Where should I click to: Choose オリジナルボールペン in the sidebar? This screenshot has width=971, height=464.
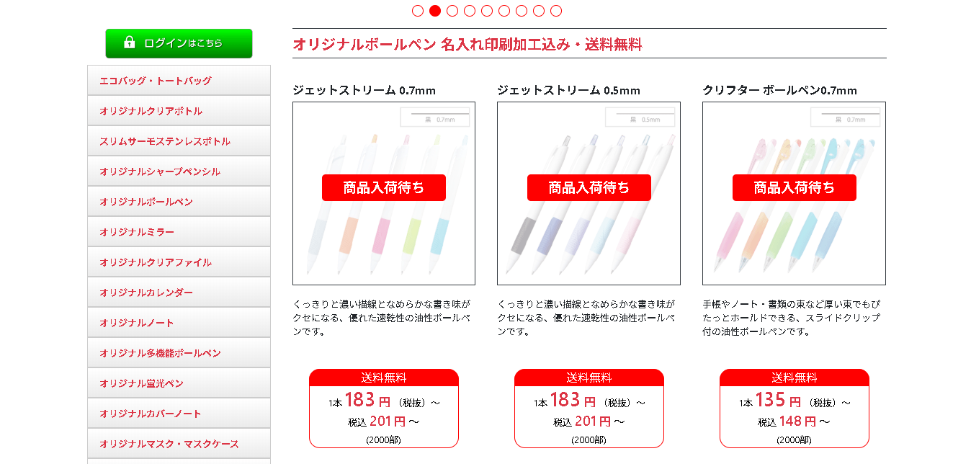point(179,202)
